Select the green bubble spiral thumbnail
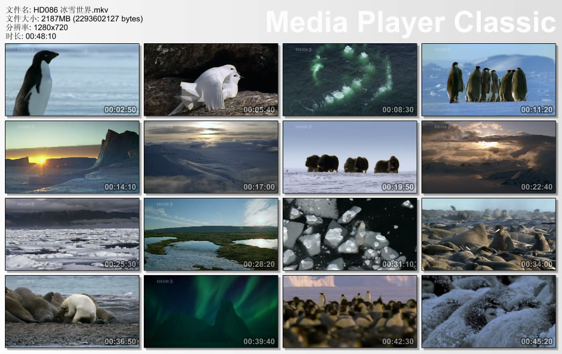Screen dimensions: 562x354 click(x=350, y=80)
